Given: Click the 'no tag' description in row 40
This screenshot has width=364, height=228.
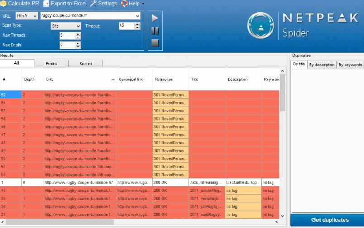Looking at the screenshot, I should coord(243,191).
